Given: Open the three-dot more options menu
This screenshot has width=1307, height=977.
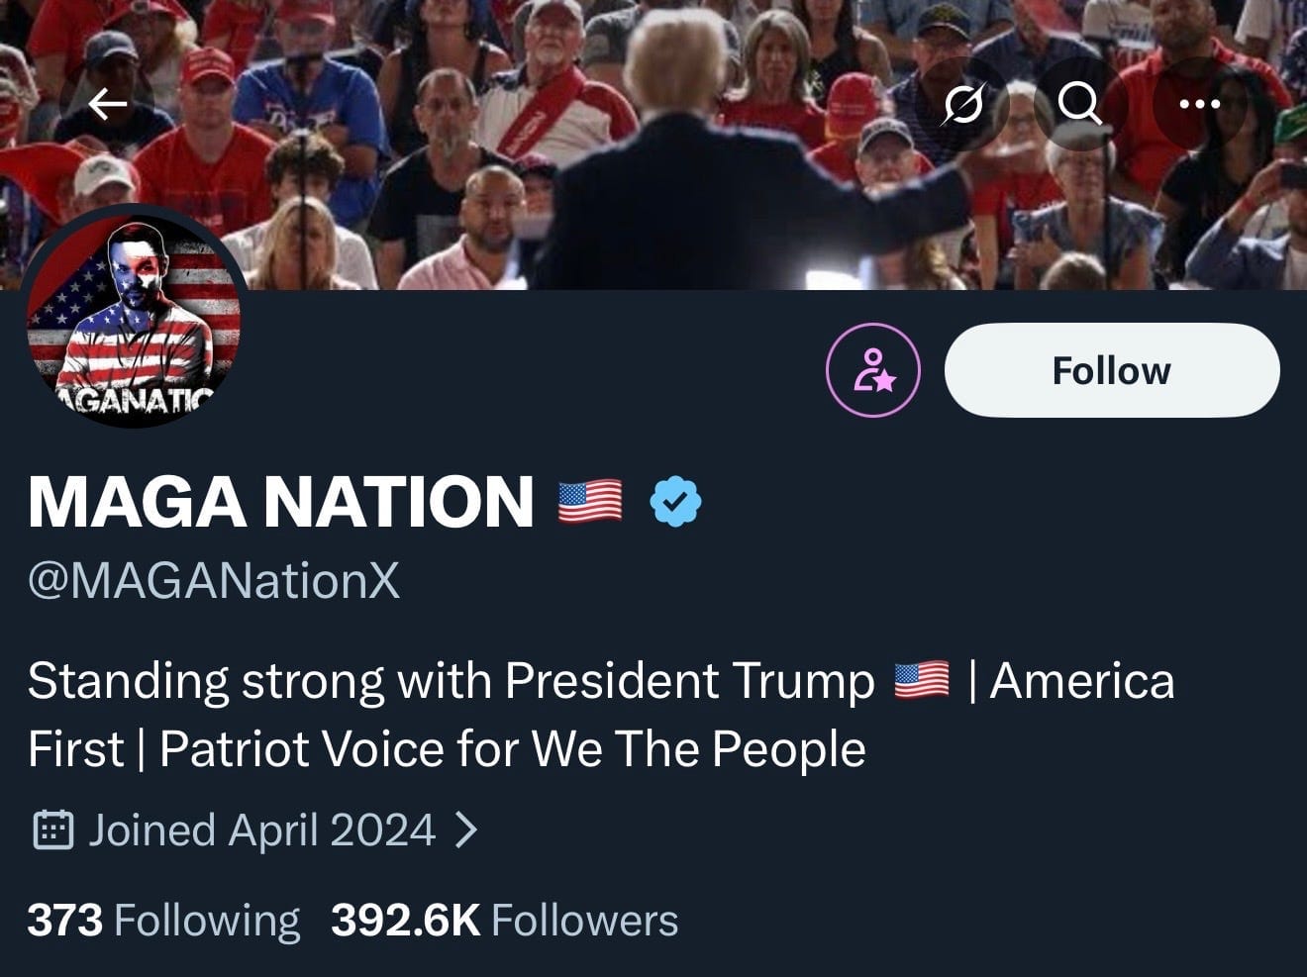Looking at the screenshot, I should point(1199,104).
